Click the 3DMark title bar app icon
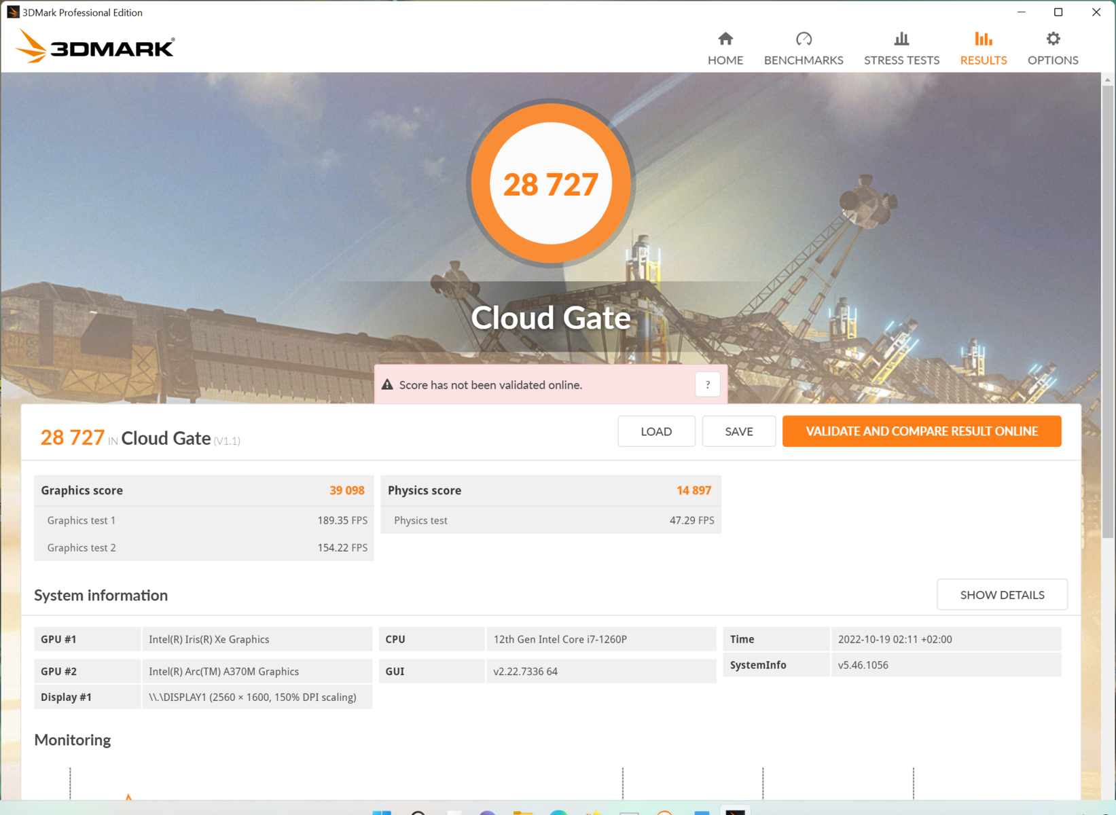1116x815 pixels. 13,12
